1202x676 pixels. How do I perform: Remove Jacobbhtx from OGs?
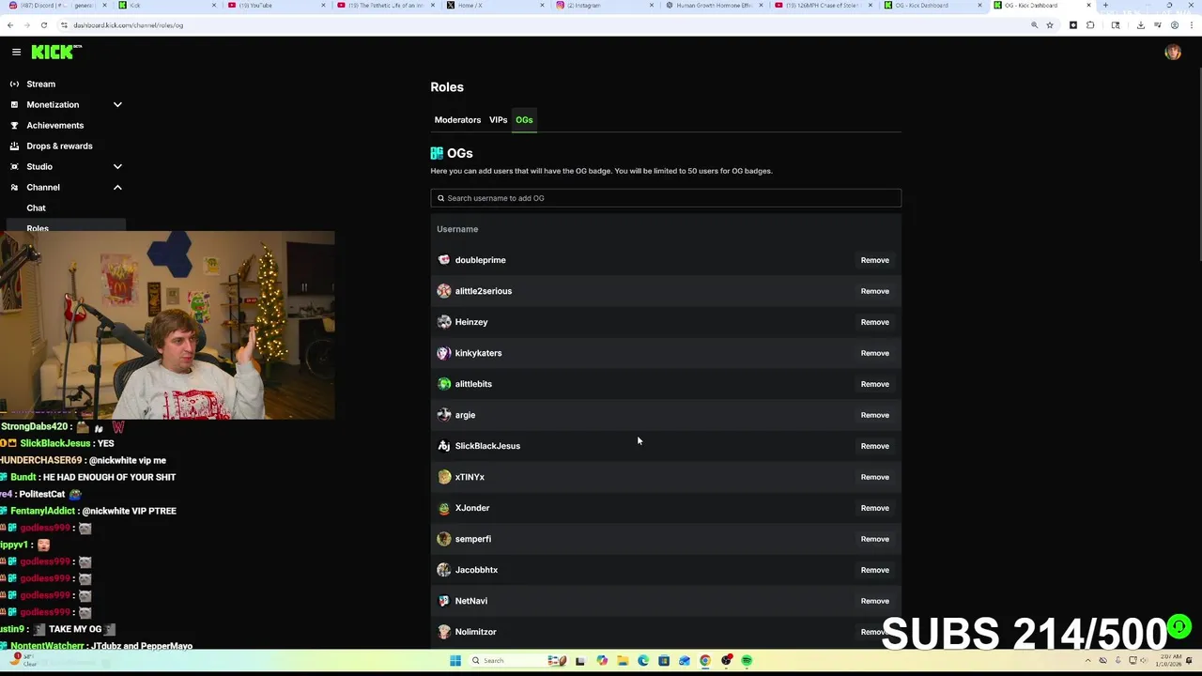click(x=874, y=570)
